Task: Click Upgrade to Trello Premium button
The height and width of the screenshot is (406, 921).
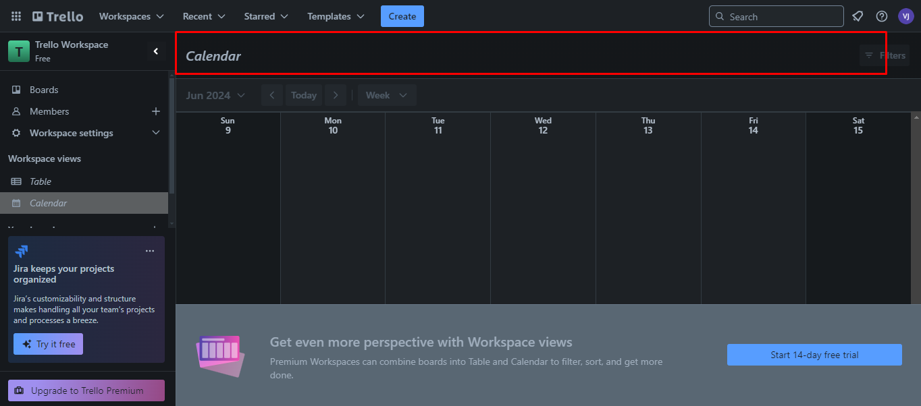Action: click(86, 390)
